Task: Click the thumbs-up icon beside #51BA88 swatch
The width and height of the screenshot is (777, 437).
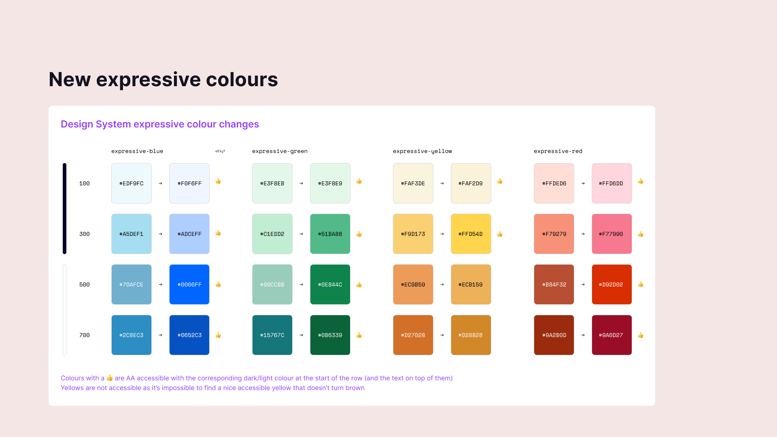Action: 359,234
